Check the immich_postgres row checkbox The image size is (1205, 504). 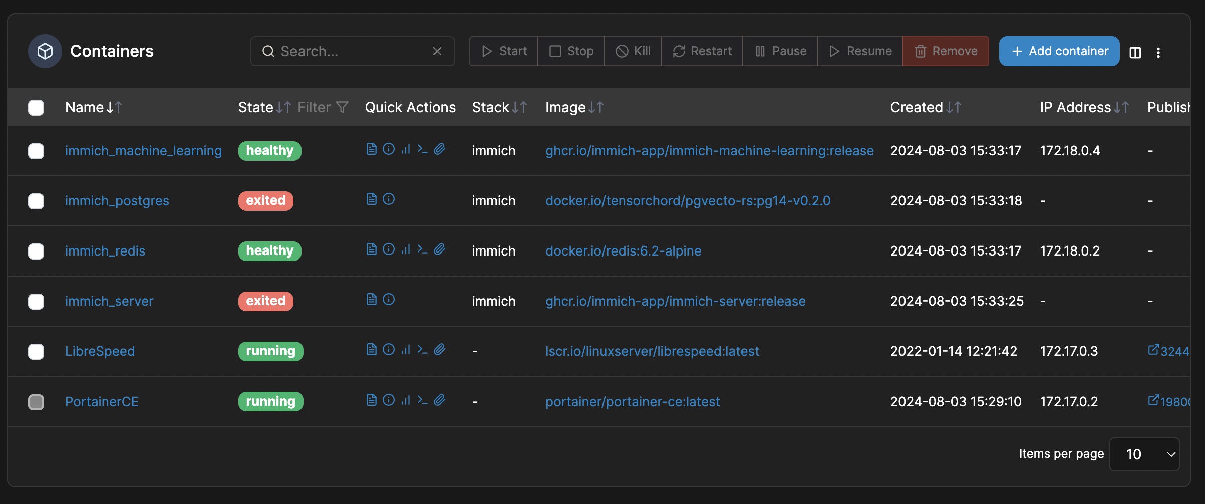36,201
